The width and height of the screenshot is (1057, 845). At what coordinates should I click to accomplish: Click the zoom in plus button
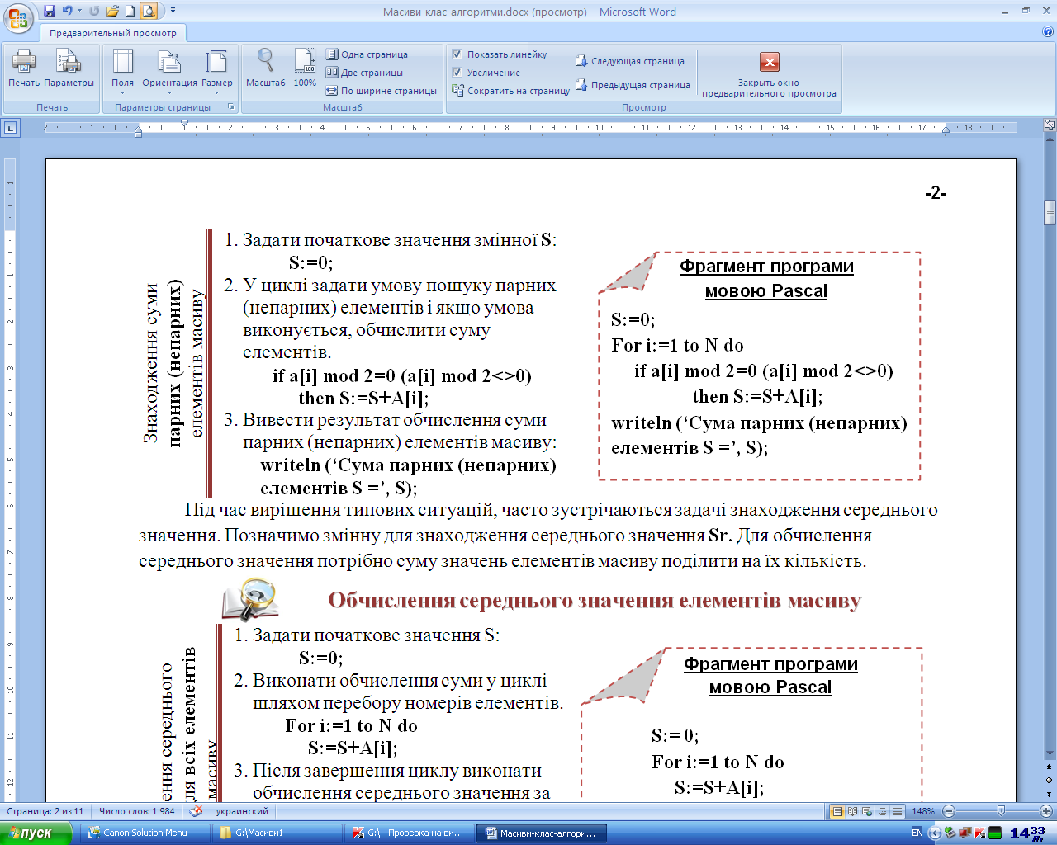pyautogui.click(x=1046, y=811)
